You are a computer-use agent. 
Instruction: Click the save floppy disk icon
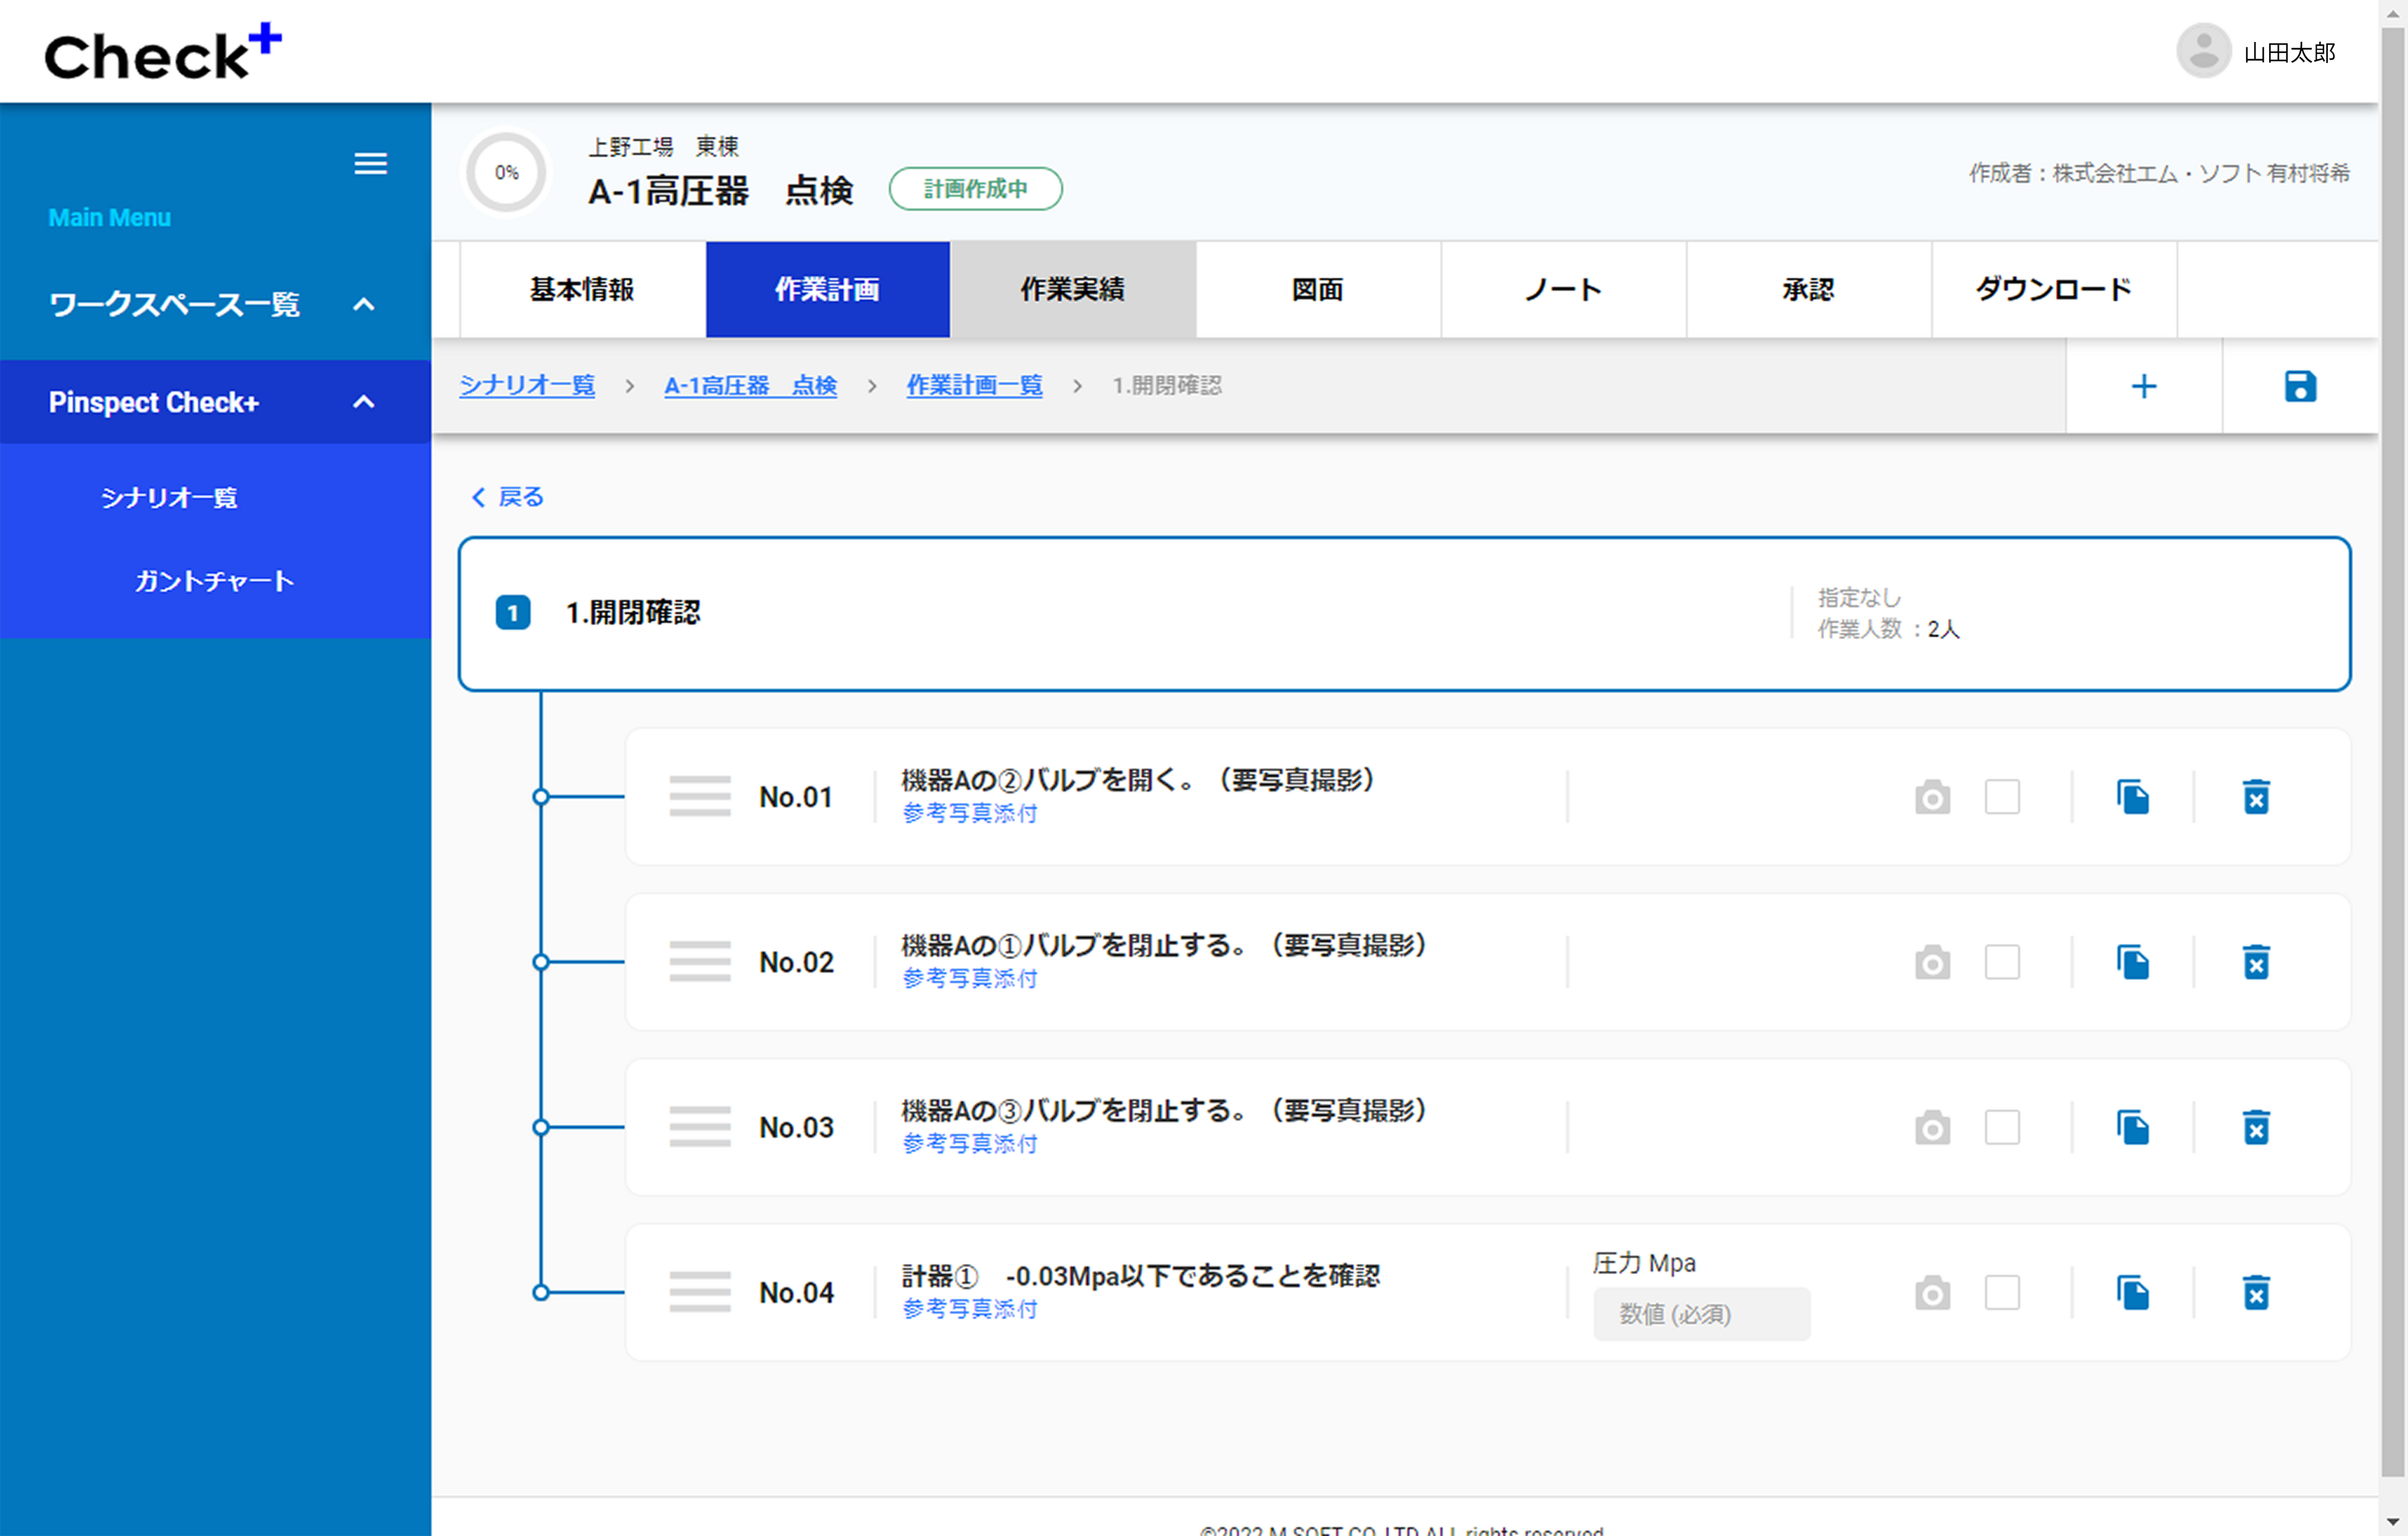[2299, 386]
